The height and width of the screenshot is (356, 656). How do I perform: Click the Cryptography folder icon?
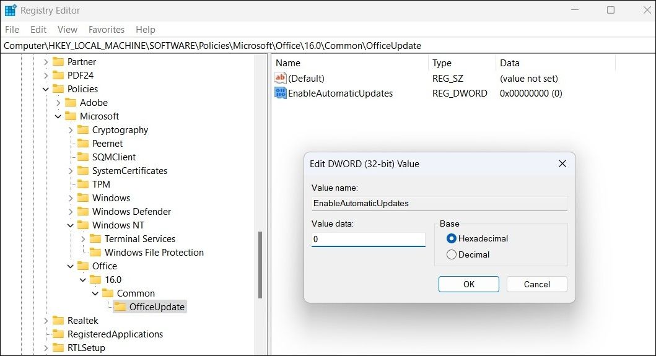pos(83,129)
